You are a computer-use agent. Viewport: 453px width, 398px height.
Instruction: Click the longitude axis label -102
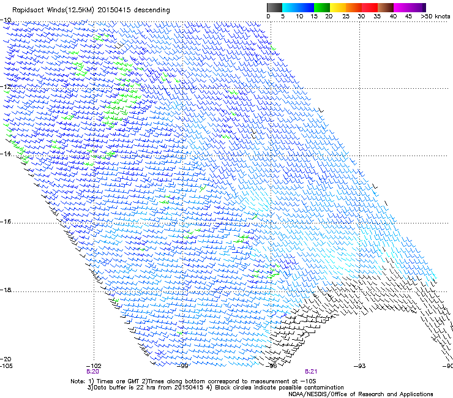94,366
